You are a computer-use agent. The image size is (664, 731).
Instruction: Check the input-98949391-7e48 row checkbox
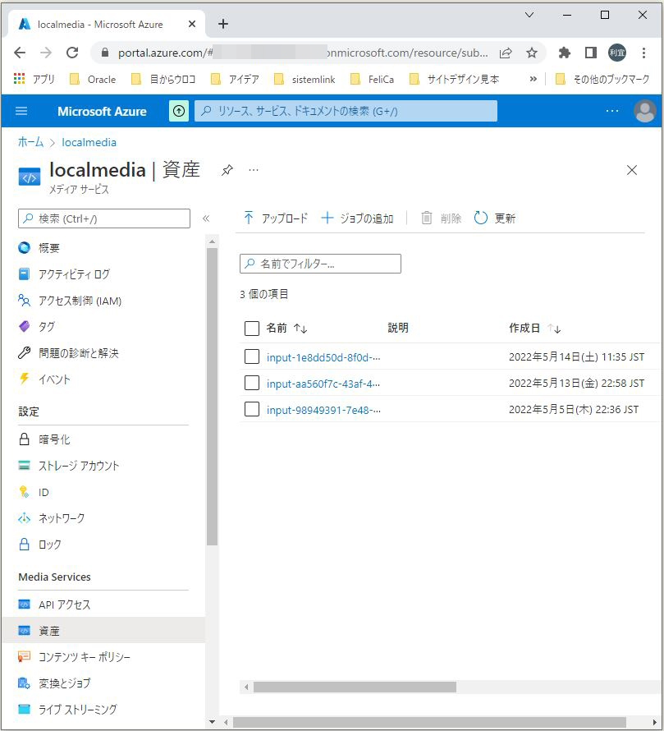(x=252, y=409)
